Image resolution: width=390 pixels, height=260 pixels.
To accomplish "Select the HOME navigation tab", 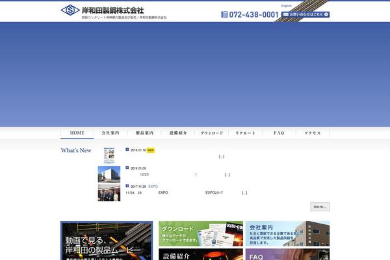I will pos(77,133).
